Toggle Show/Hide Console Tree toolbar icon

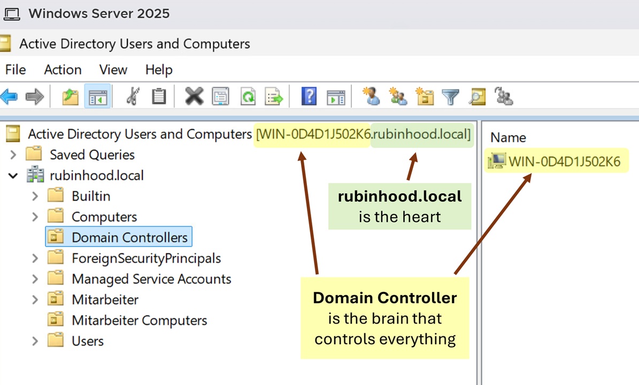point(97,97)
